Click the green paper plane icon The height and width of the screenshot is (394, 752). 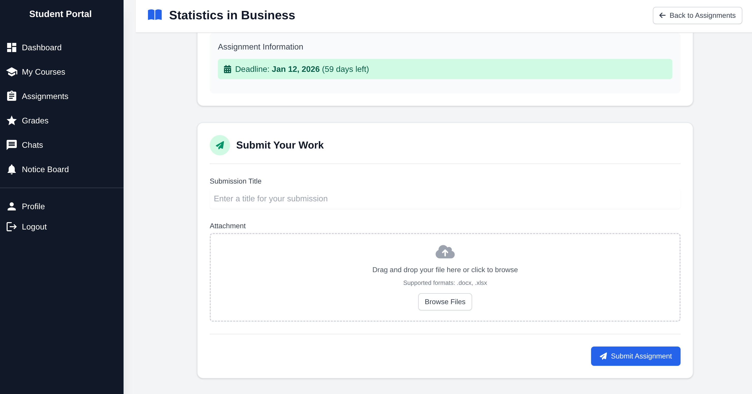coord(220,145)
